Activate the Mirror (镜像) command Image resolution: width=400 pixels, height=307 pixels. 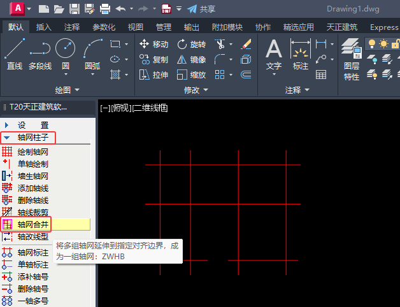(192, 59)
